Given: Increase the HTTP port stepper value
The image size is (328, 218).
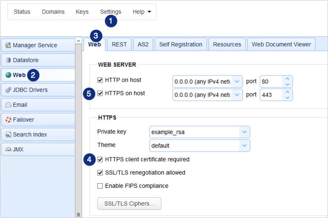Looking at the screenshot, I should point(287,79).
